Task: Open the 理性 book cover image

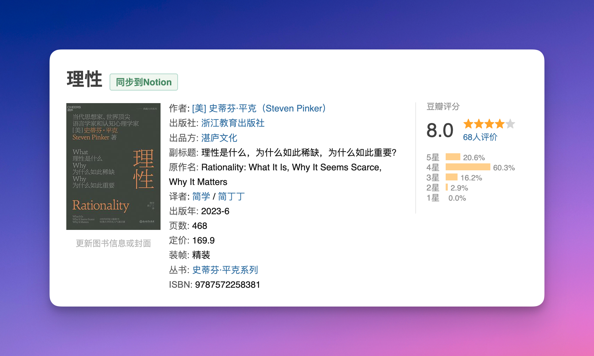Action: [x=113, y=167]
